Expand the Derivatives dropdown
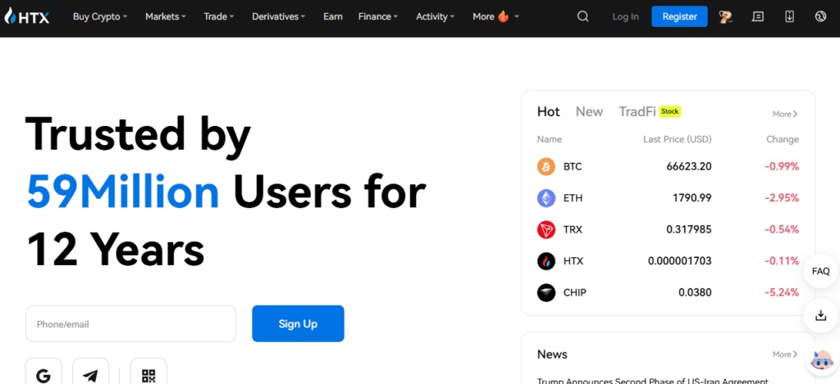 pos(279,16)
